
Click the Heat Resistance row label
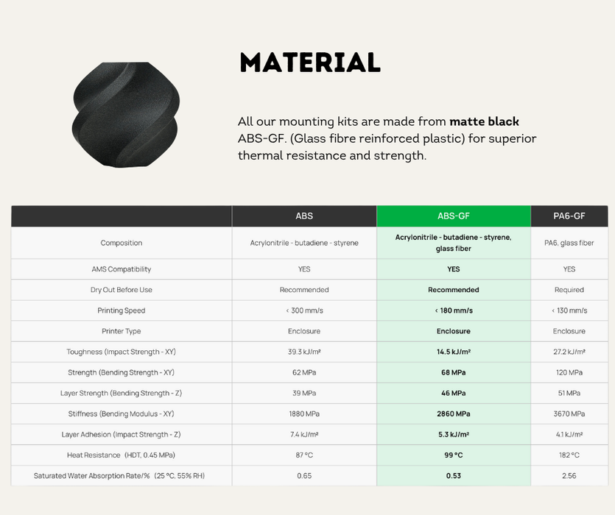pyautogui.click(x=122, y=455)
